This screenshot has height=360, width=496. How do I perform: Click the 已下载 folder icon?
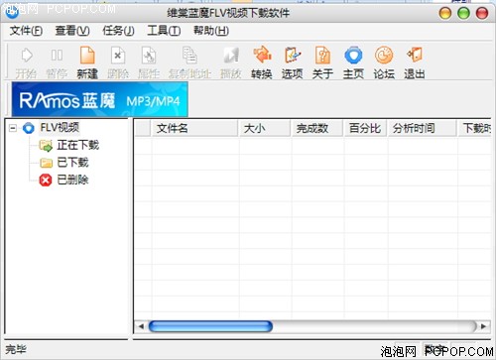coord(46,163)
